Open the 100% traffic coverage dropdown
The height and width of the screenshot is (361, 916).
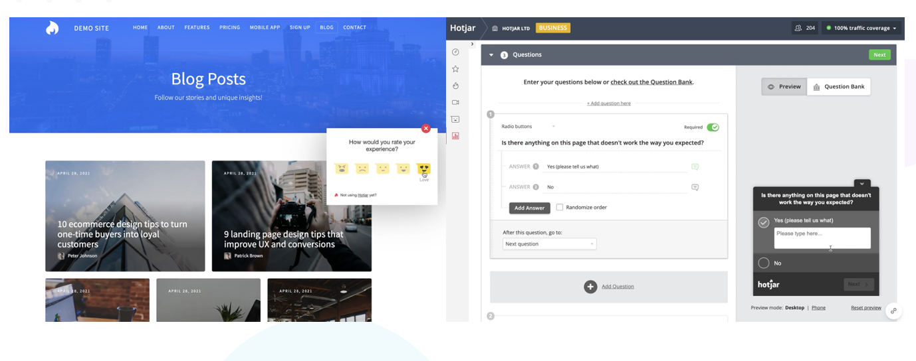(861, 28)
